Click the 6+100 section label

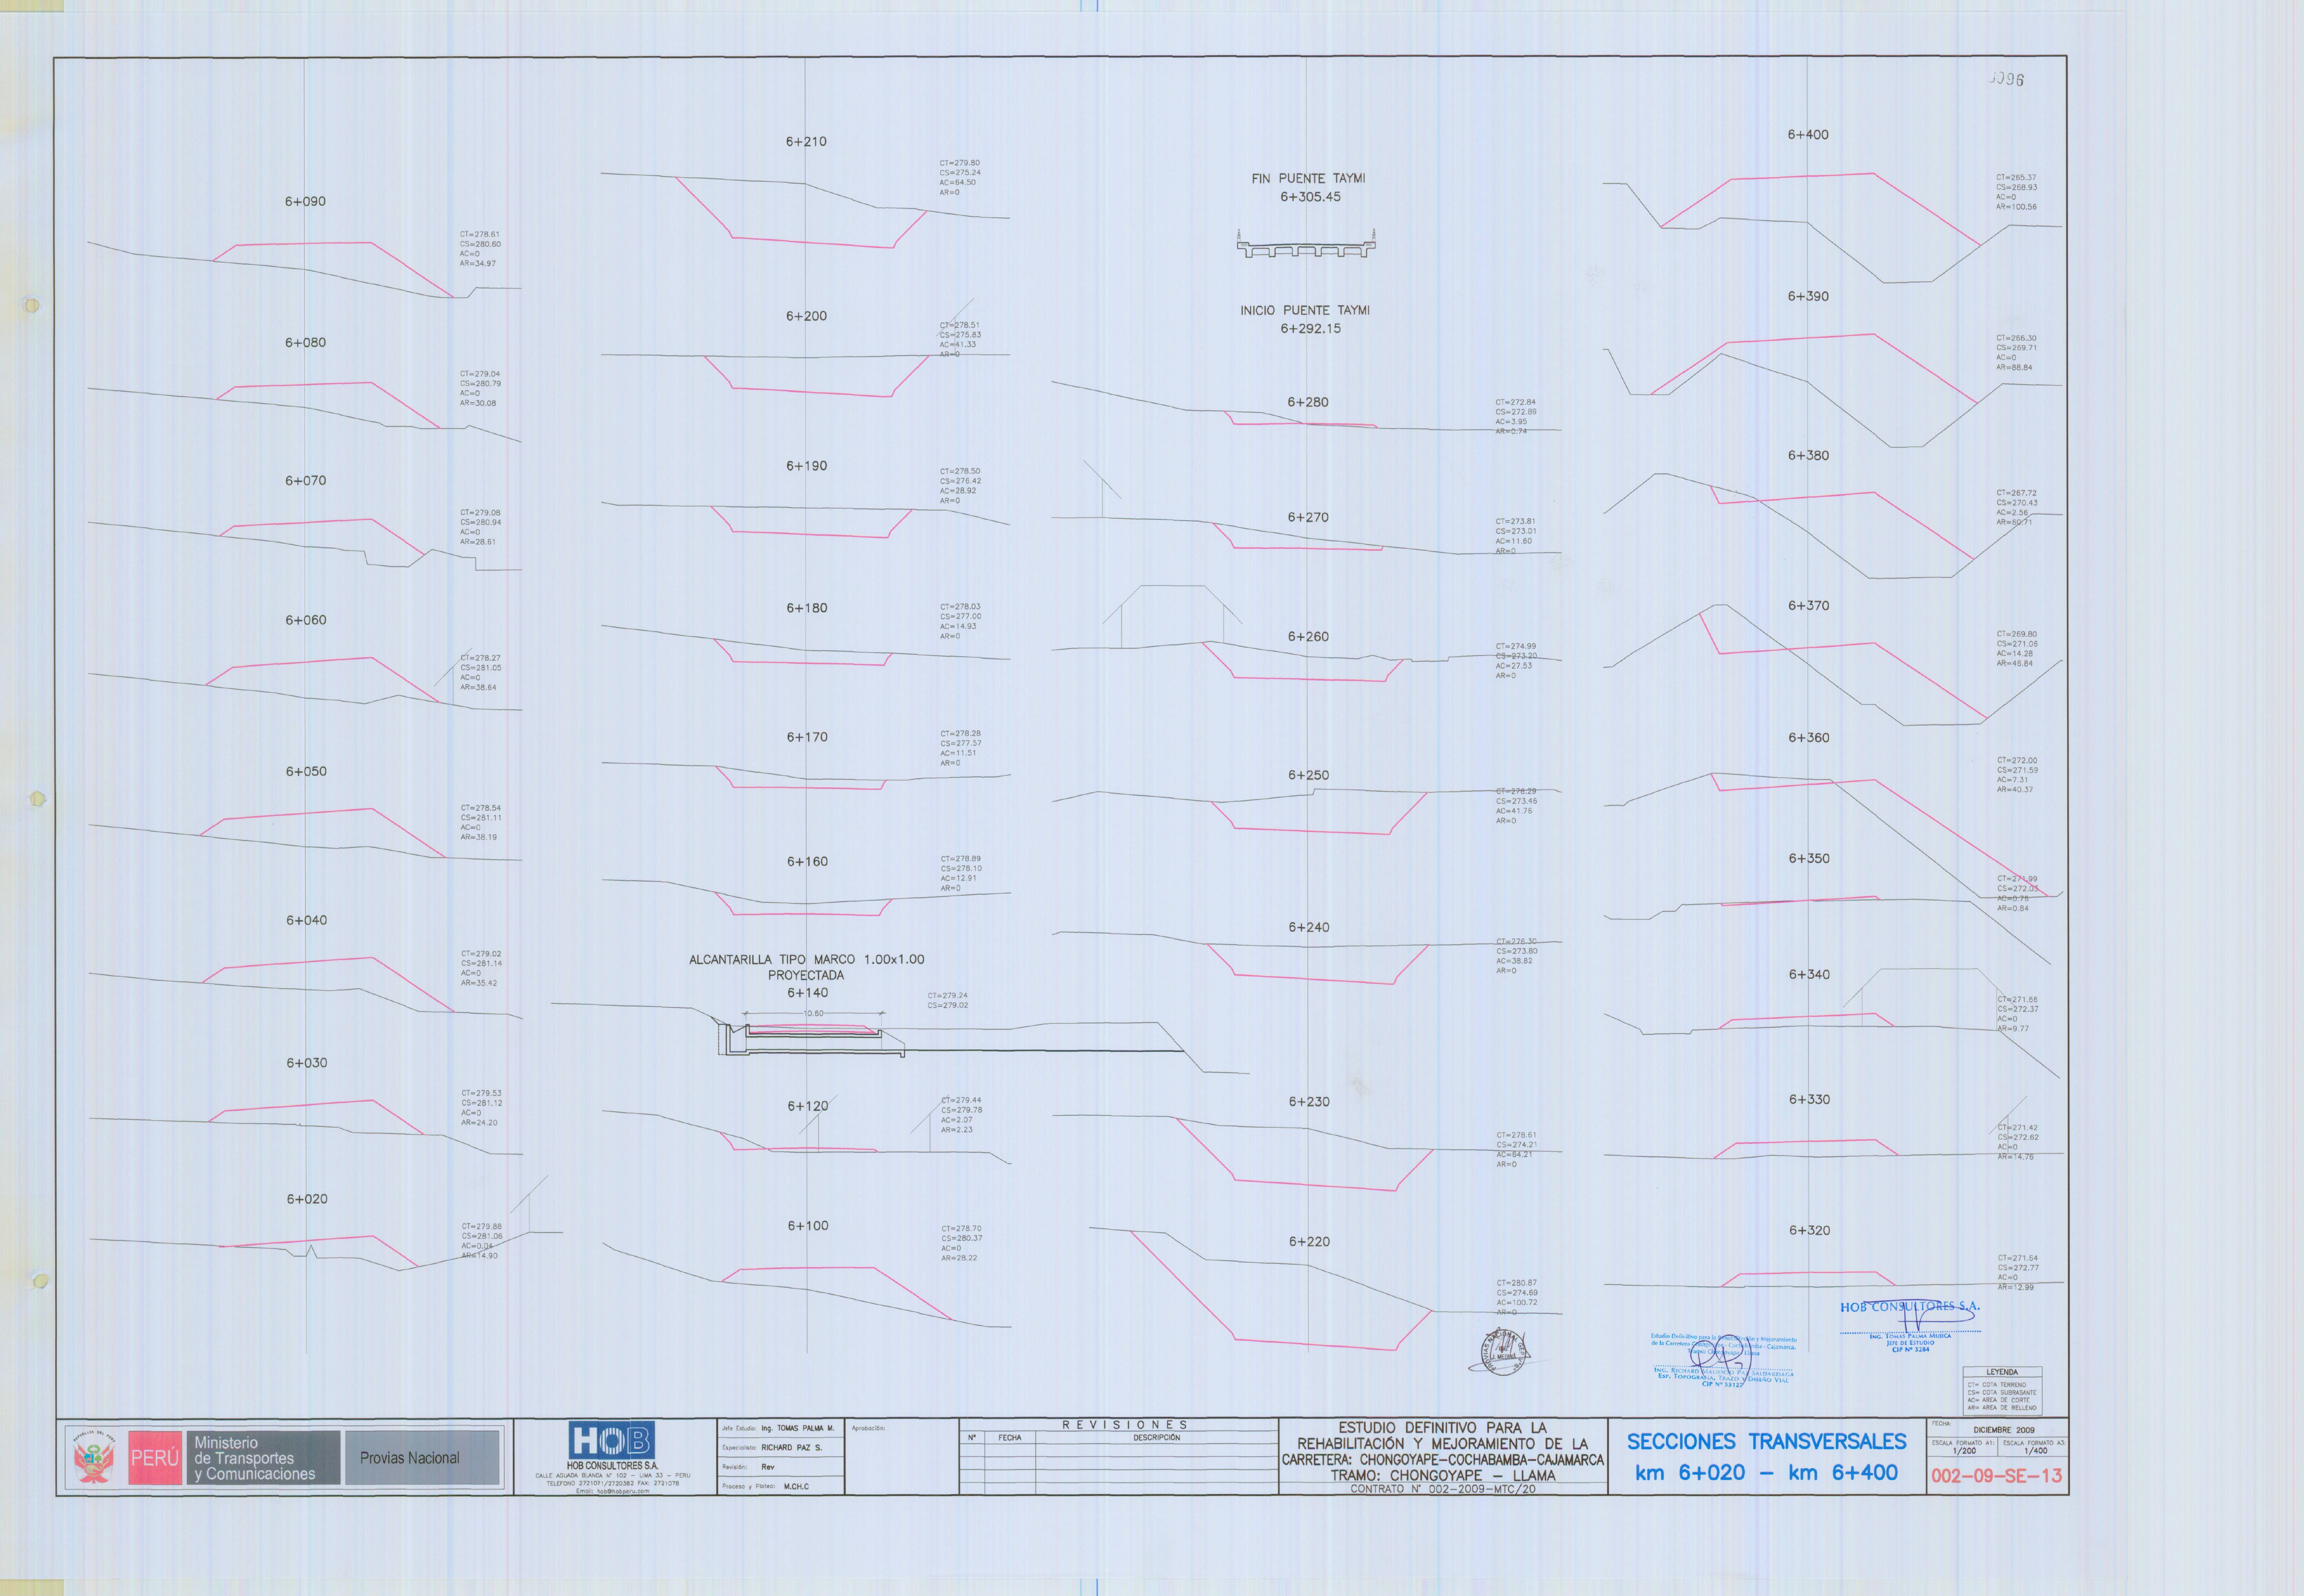click(808, 1225)
